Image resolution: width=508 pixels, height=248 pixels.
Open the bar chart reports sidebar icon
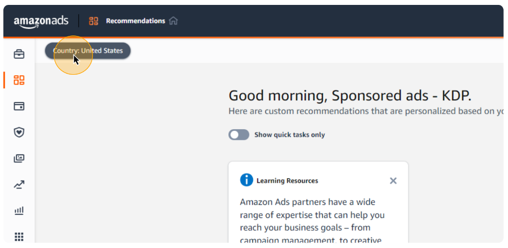coord(19,211)
